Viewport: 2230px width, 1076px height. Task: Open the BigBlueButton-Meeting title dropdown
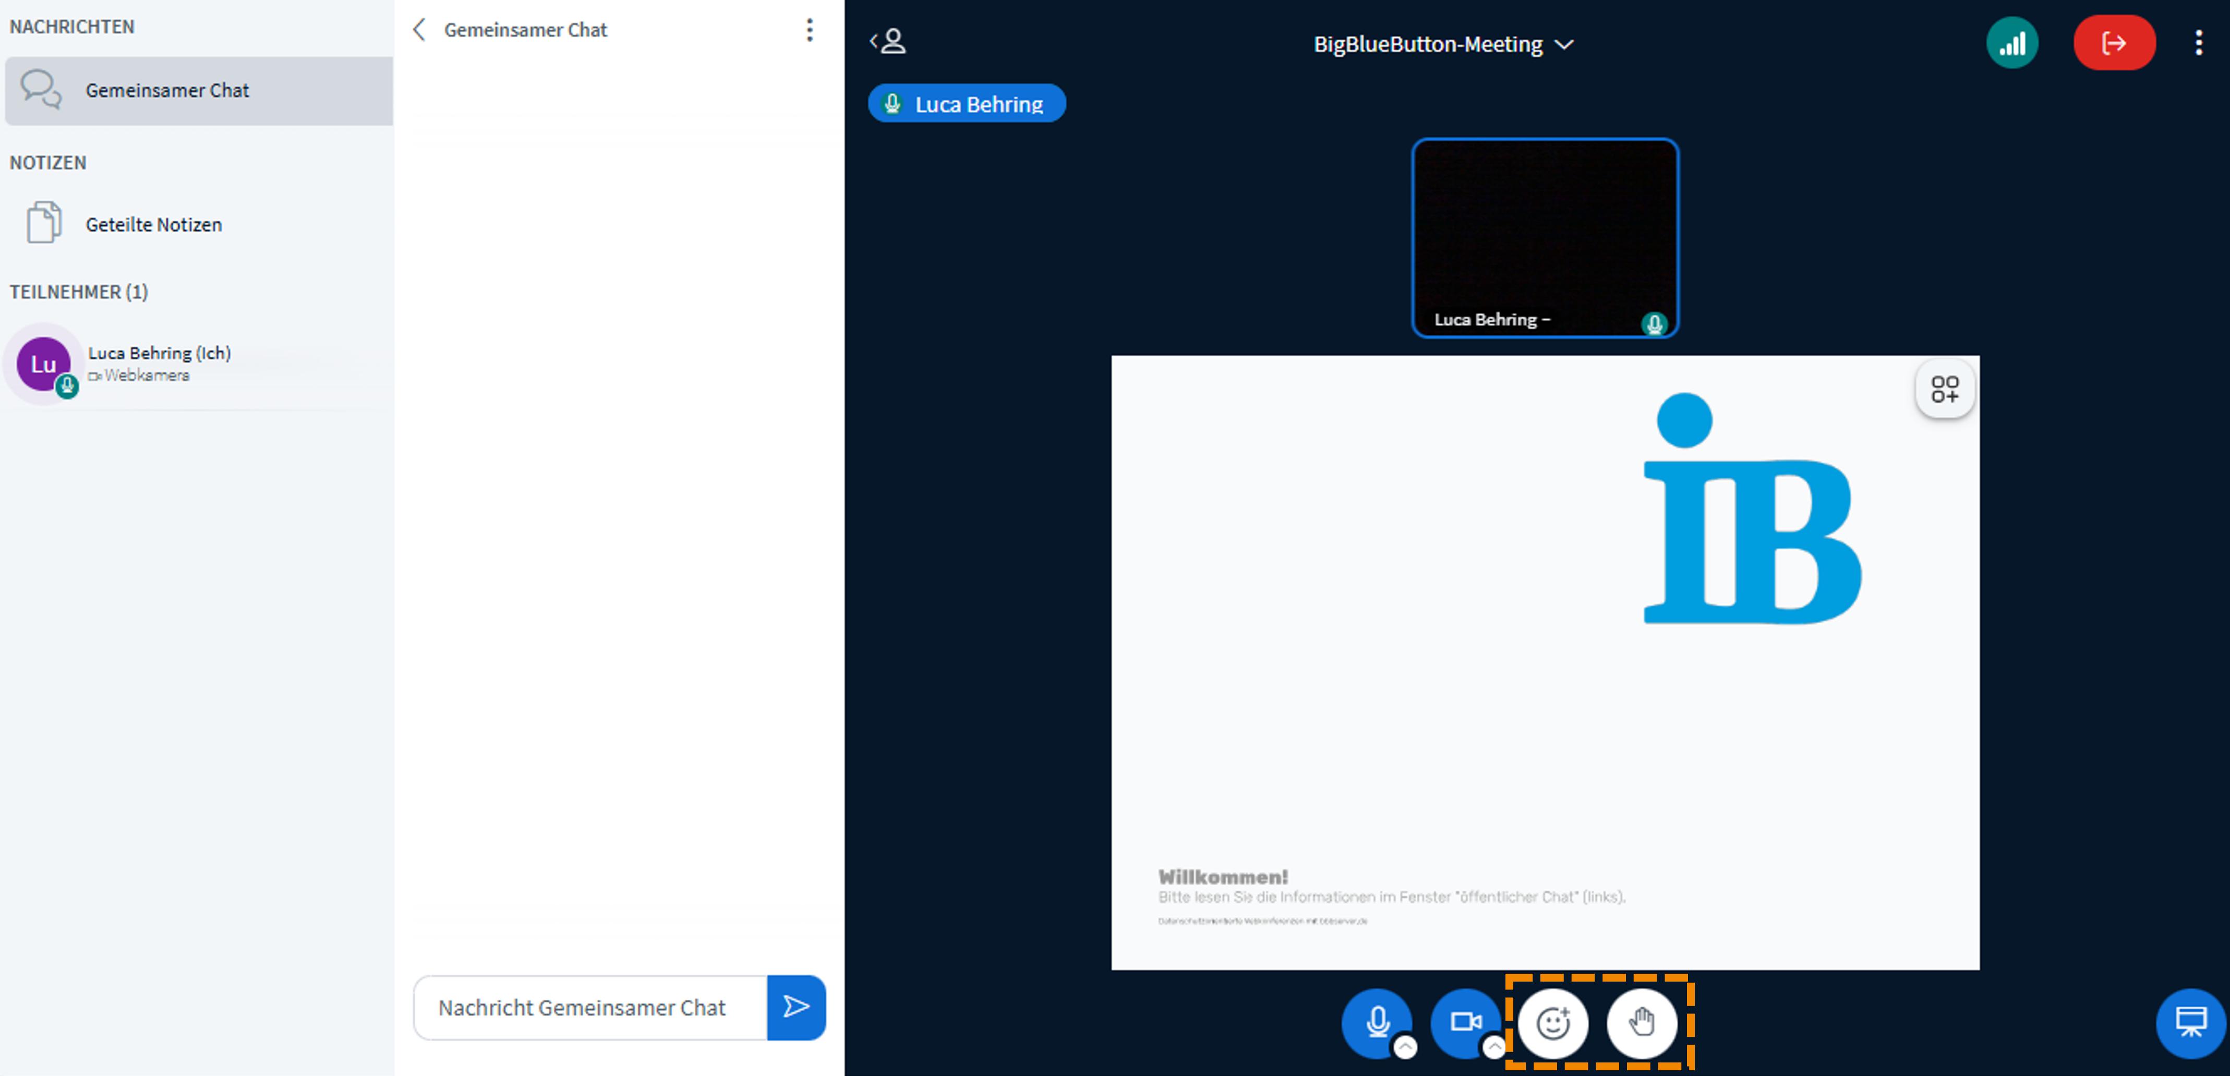[x=1564, y=44]
